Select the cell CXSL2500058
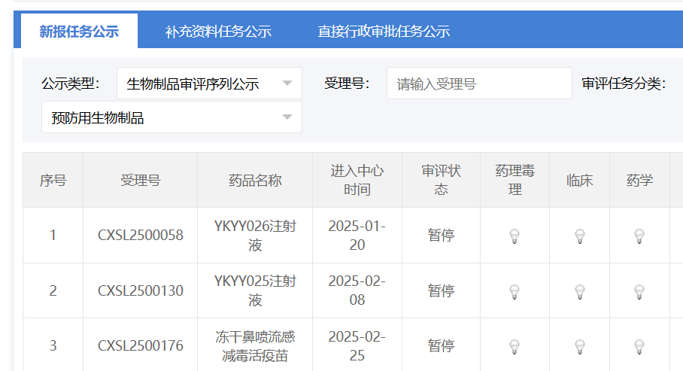Viewport: 683px width, 371px height. tap(140, 236)
